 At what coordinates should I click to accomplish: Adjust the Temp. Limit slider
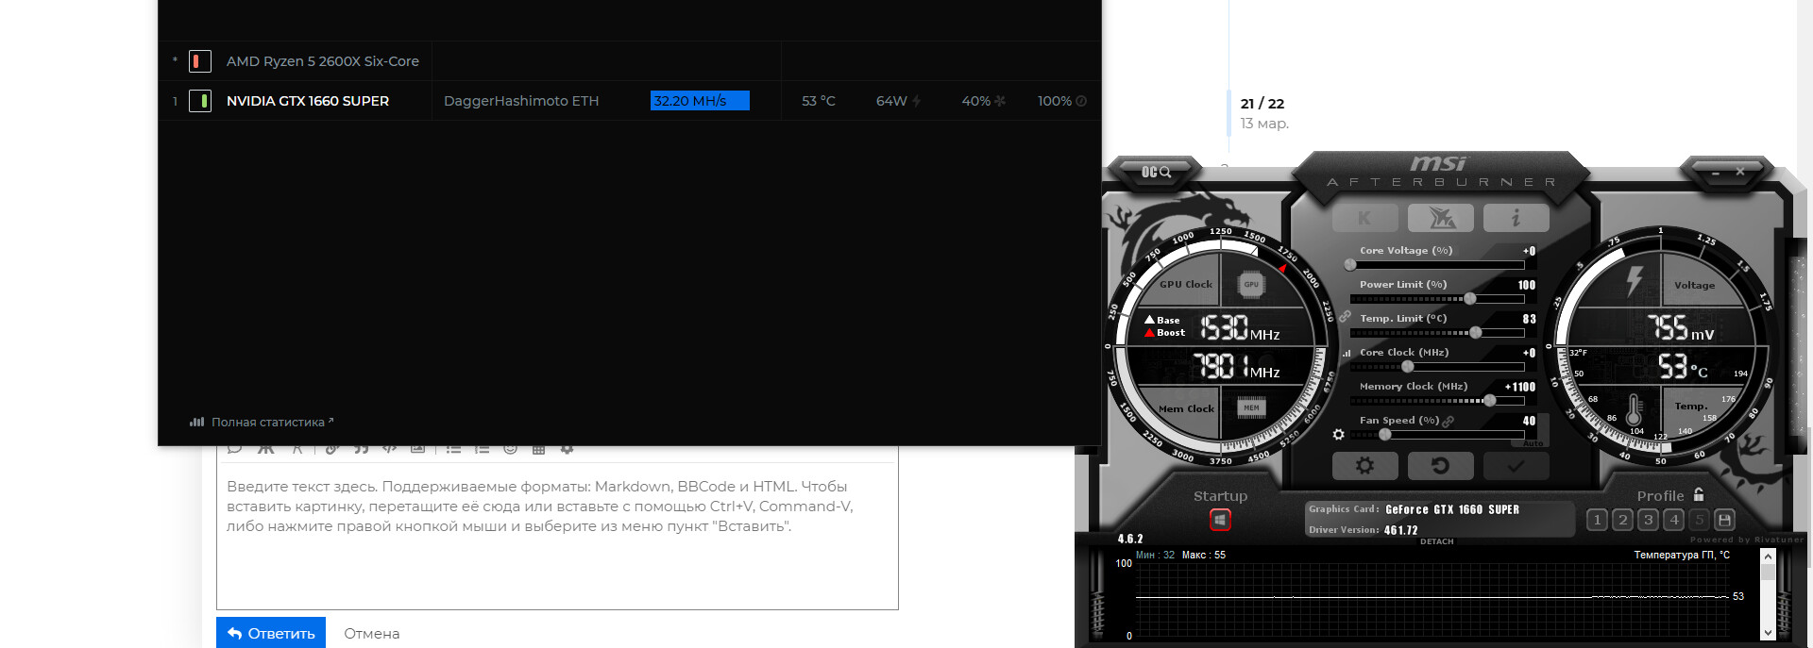click(x=1437, y=333)
